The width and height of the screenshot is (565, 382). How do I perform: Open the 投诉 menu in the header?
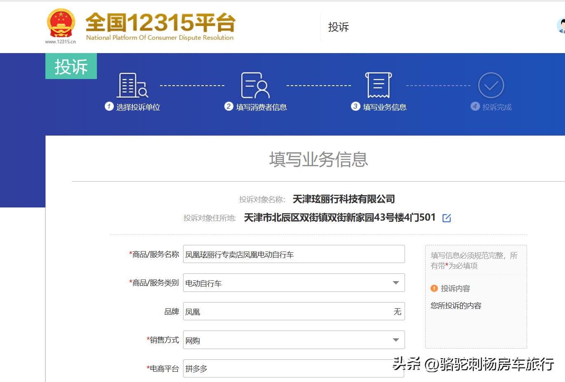(338, 27)
